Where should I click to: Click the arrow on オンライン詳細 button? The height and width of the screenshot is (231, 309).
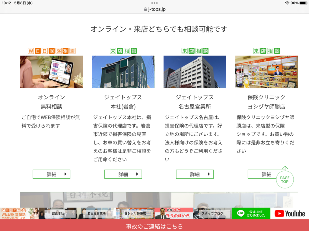[x=65, y=174]
